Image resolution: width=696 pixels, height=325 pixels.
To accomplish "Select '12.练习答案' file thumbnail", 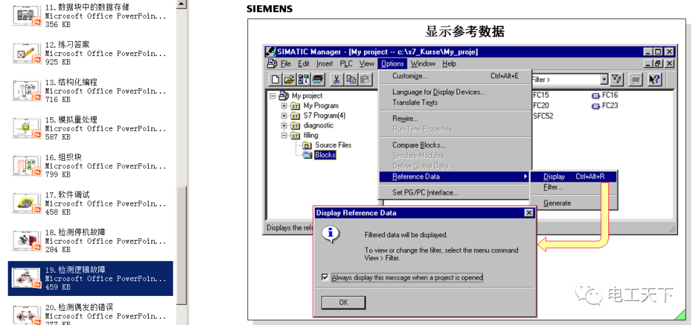I will point(26,54).
